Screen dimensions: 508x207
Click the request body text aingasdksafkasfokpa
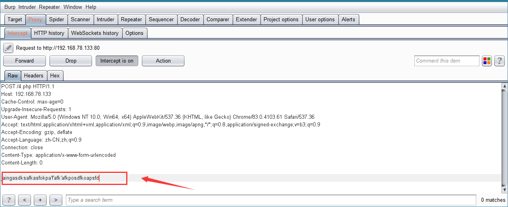pos(51,178)
